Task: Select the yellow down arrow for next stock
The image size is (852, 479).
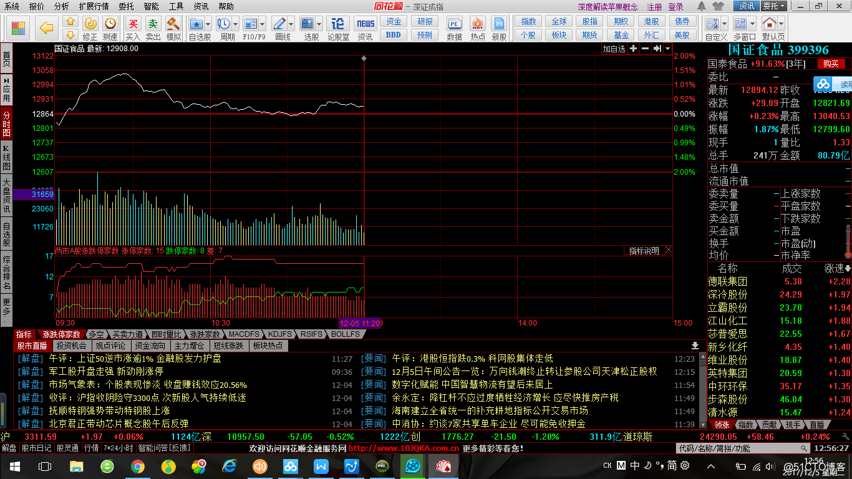Action: (x=70, y=34)
